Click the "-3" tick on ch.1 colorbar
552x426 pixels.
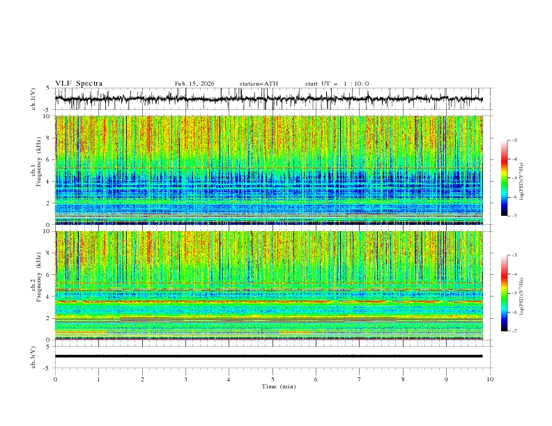[514, 140]
